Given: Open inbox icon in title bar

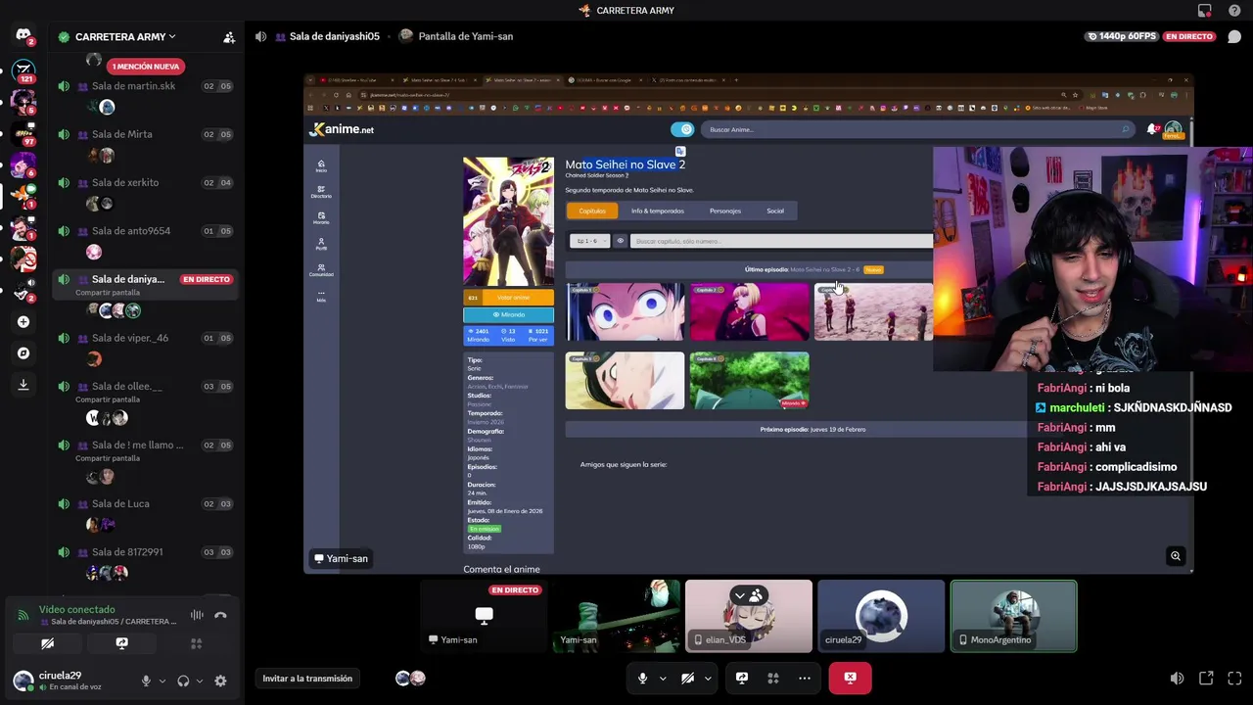Looking at the screenshot, I should (x=1205, y=11).
